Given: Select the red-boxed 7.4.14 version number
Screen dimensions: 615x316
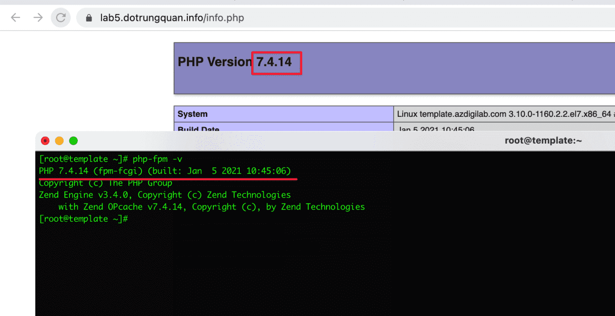Looking at the screenshot, I should [x=274, y=62].
